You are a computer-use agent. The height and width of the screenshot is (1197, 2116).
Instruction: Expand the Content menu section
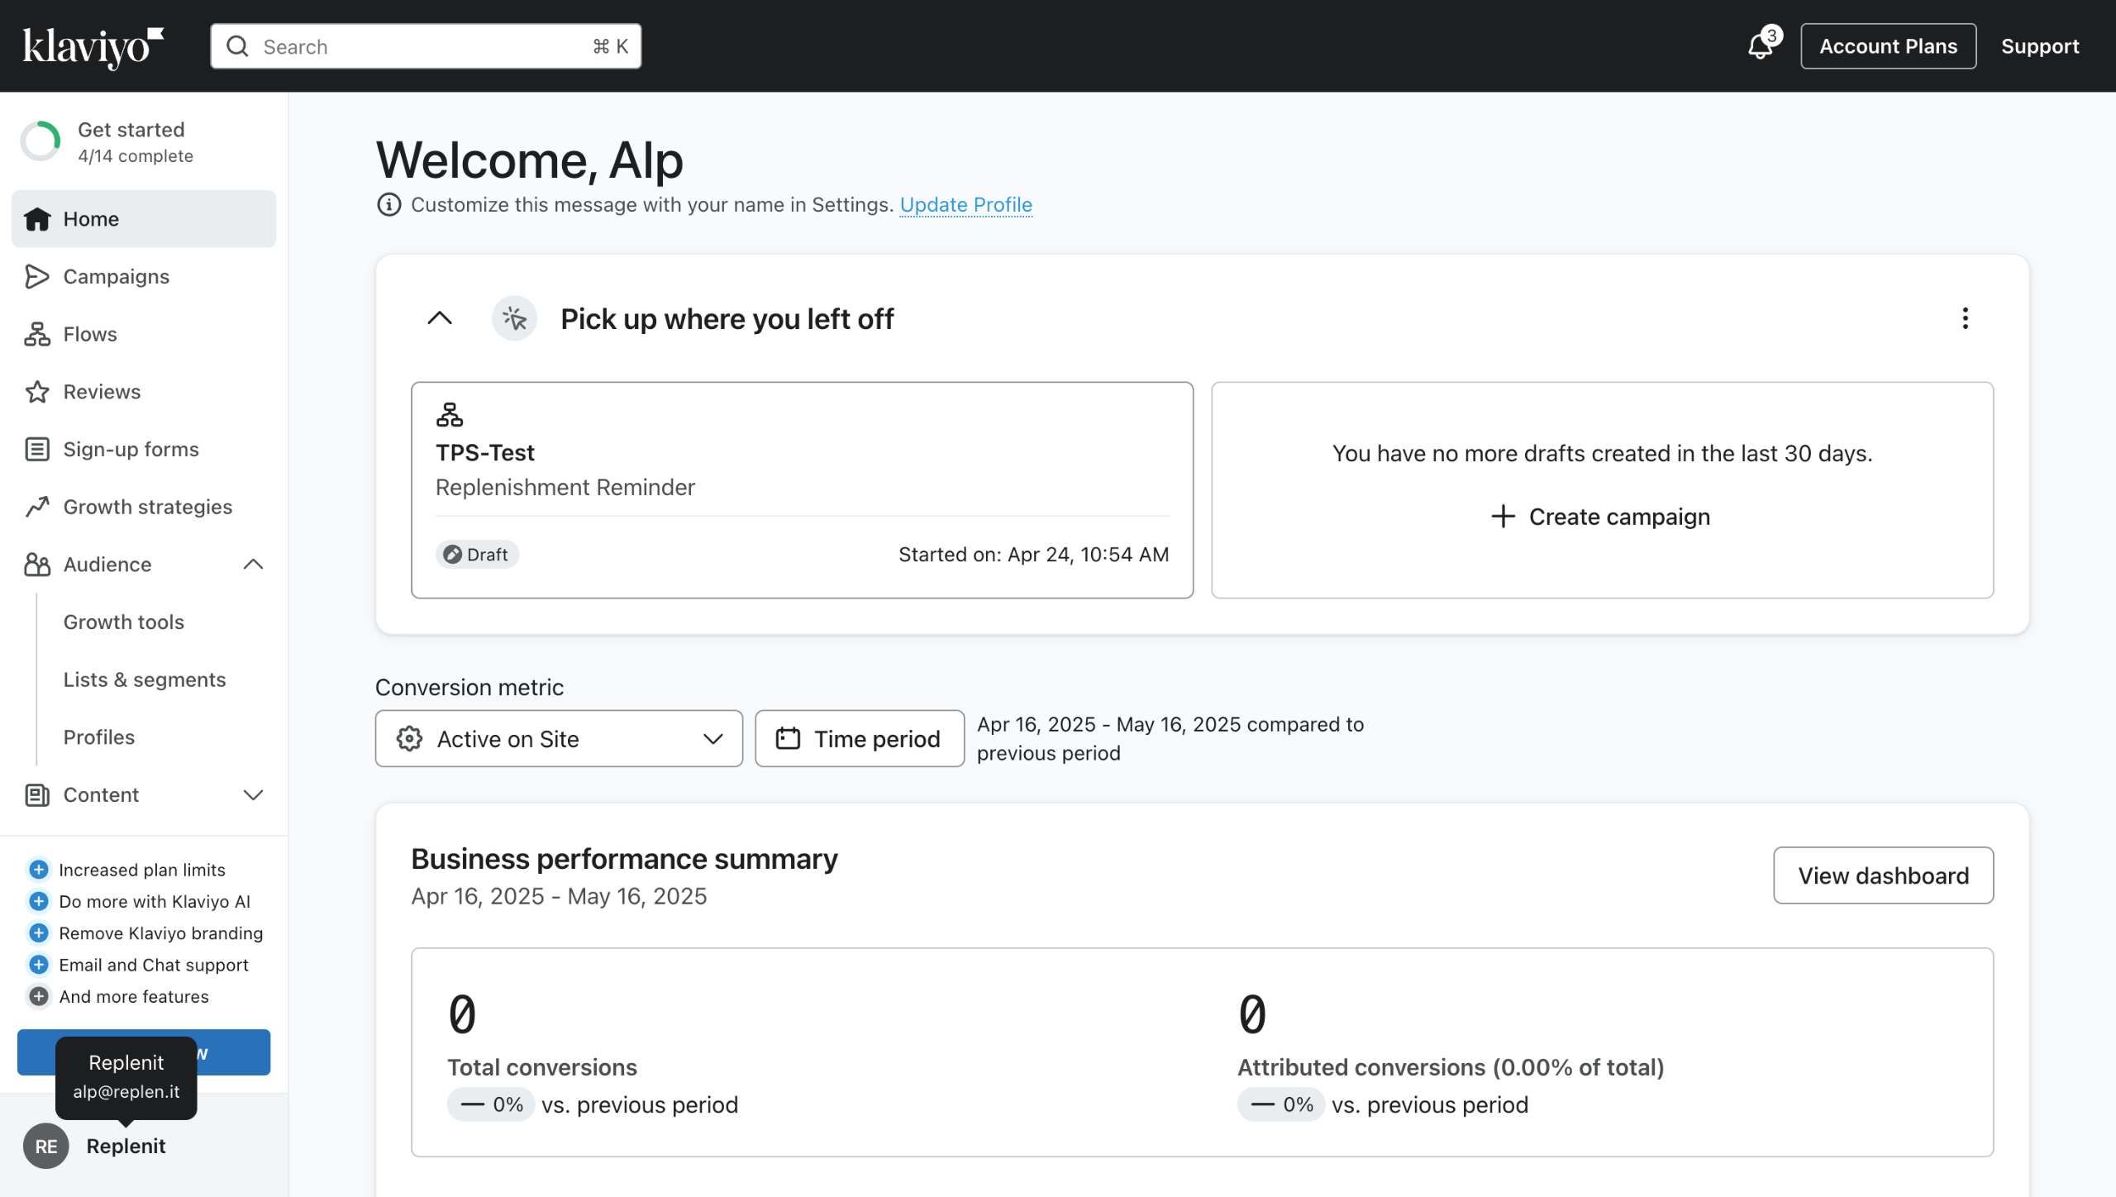(x=253, y=794)
